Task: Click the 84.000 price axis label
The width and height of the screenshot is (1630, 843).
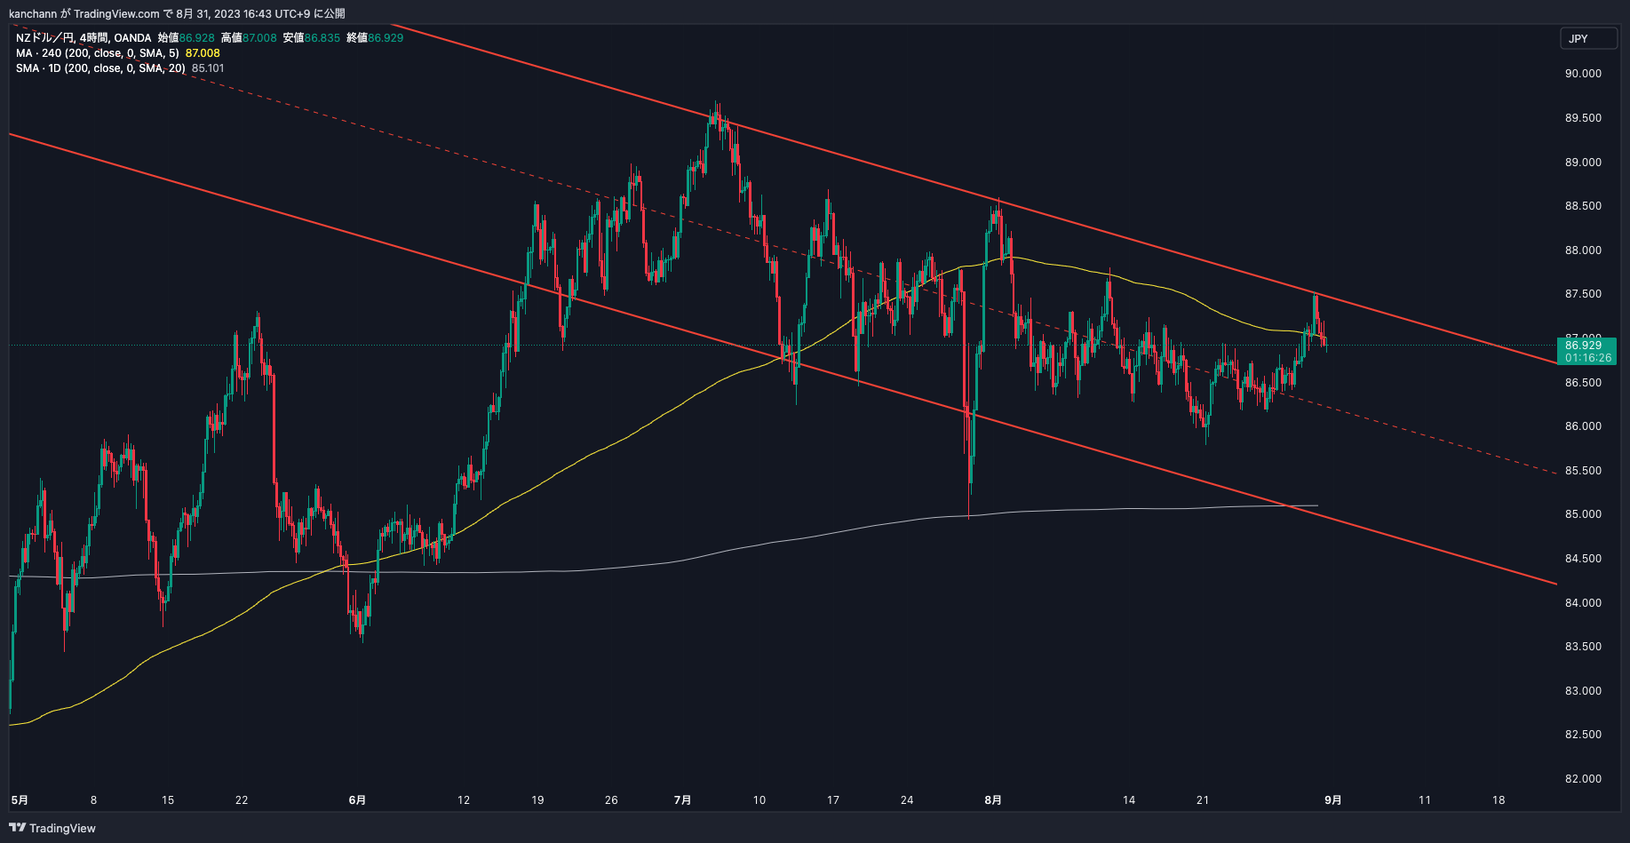Action: click(1583, 603)
